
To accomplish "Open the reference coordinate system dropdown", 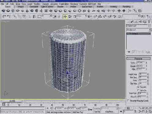I will 82,16.
